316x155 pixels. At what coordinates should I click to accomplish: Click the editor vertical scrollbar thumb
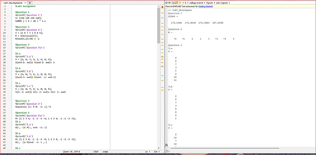point(159,25)
